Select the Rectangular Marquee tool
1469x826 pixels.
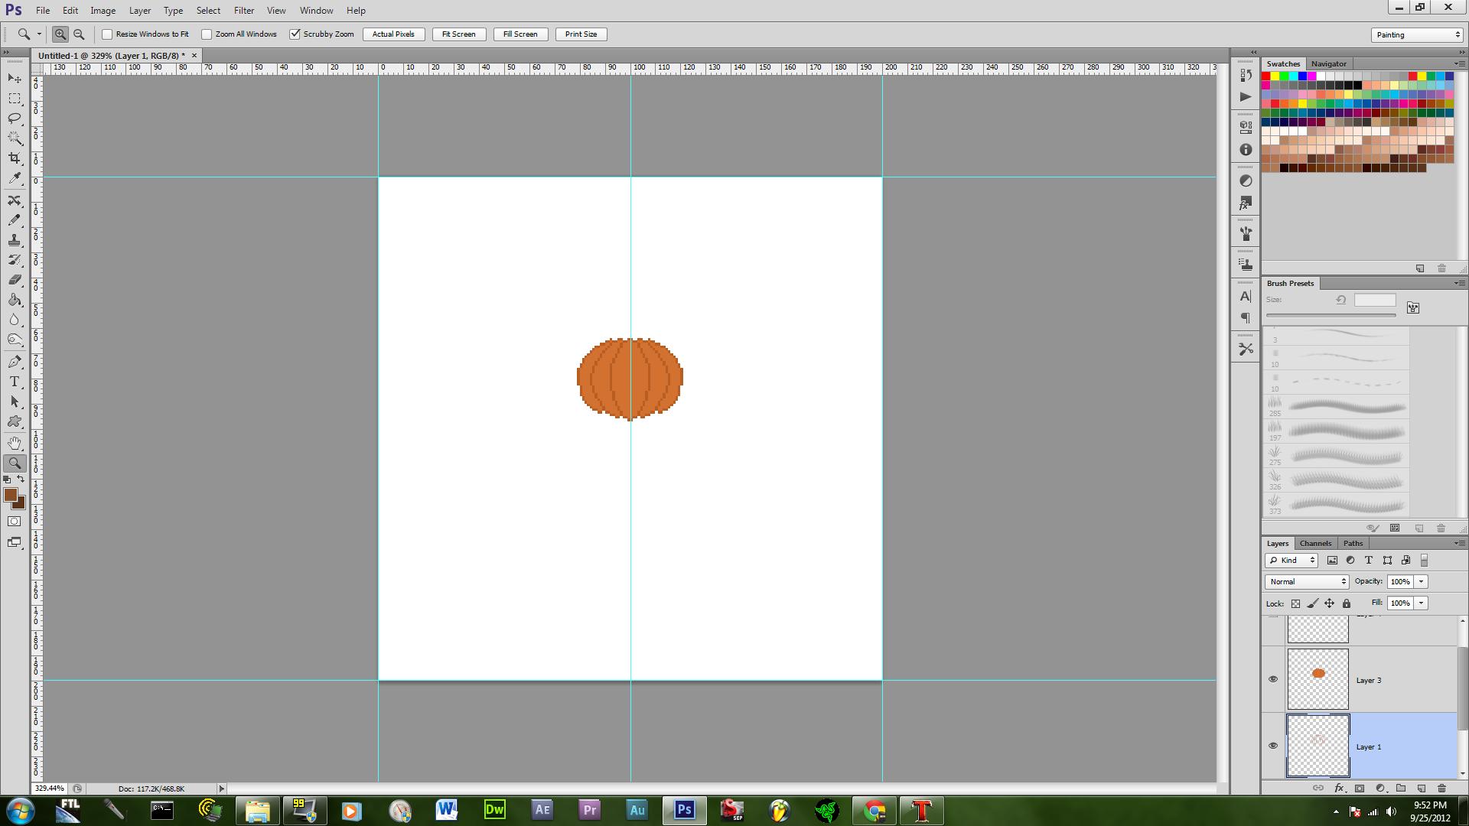click(x=15, y=99)
